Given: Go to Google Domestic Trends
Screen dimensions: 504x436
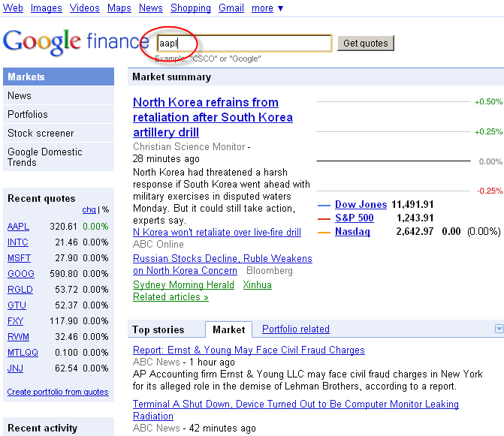Looking at the screenshot, I should (x=44, y=157).
